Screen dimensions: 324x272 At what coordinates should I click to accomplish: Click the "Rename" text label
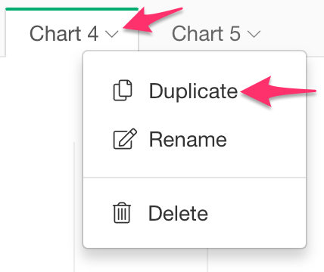188,139
